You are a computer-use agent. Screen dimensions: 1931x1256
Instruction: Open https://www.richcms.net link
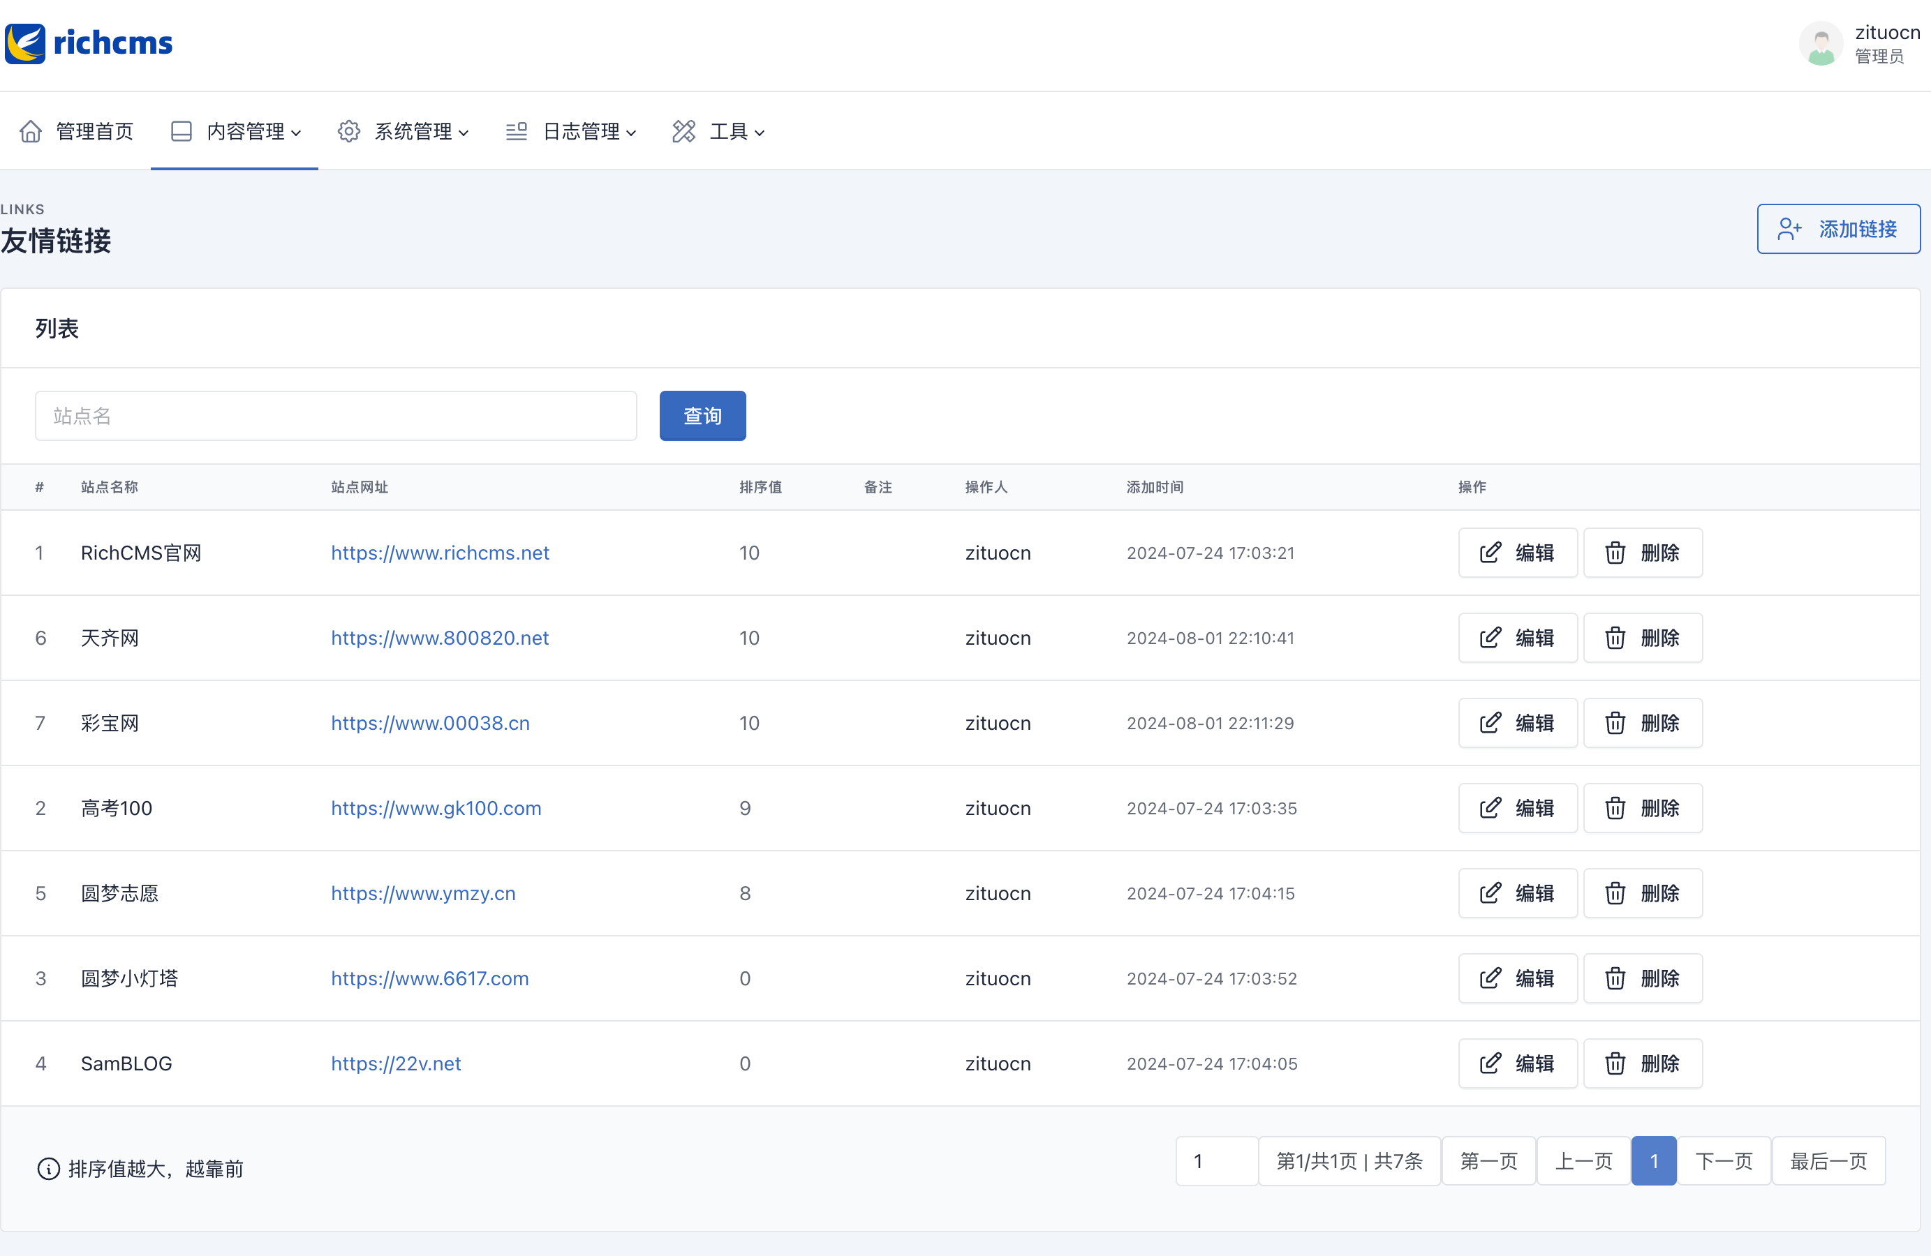coord(440,553)
